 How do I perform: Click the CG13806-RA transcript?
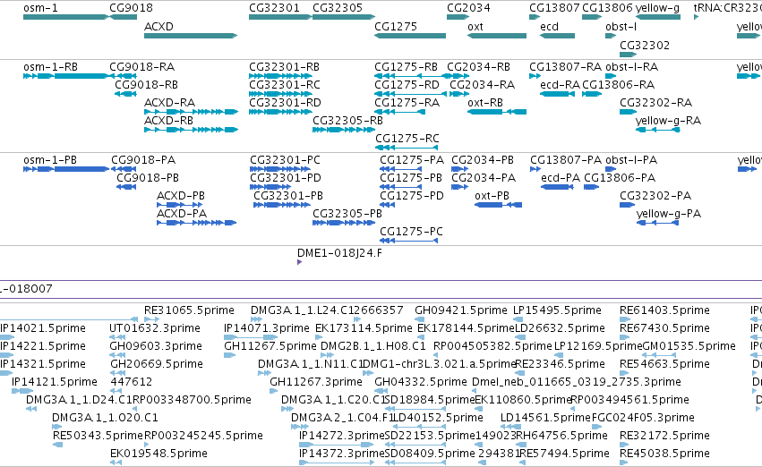[592, 94]
